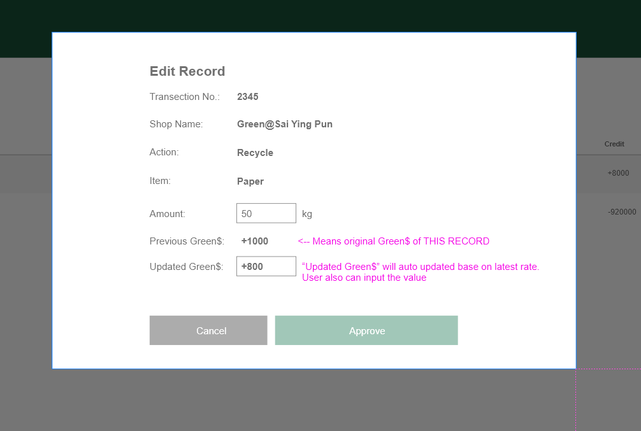Viewport: 641px width, 431px height.
Task: Focus the Amount input field
Action: pyautogui.click(x=266, y=213)
